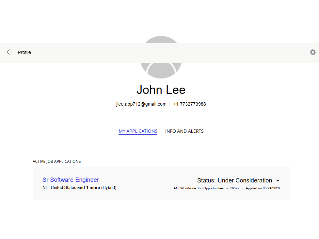Click the Profile header label

pos(24,52)
